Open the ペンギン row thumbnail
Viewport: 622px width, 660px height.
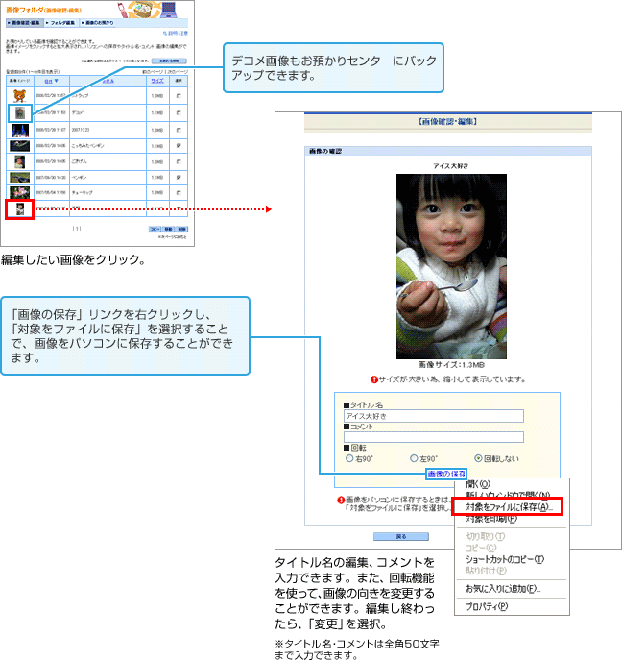pyautogui.click(x=20, y=177)
